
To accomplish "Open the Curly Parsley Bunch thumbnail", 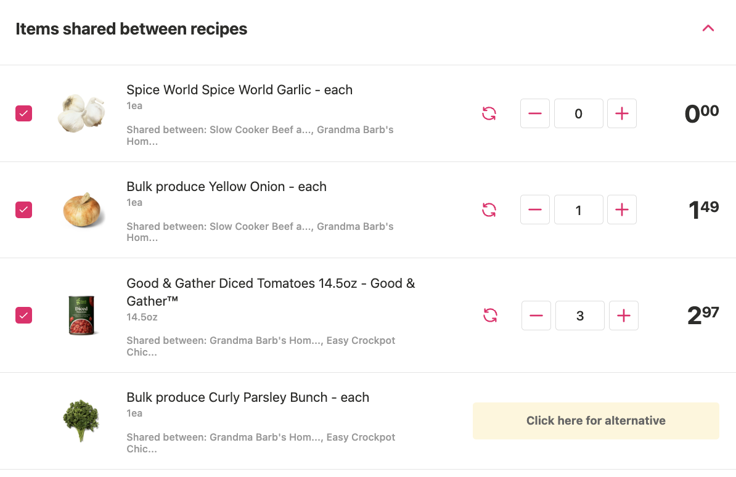I will 81,421.
